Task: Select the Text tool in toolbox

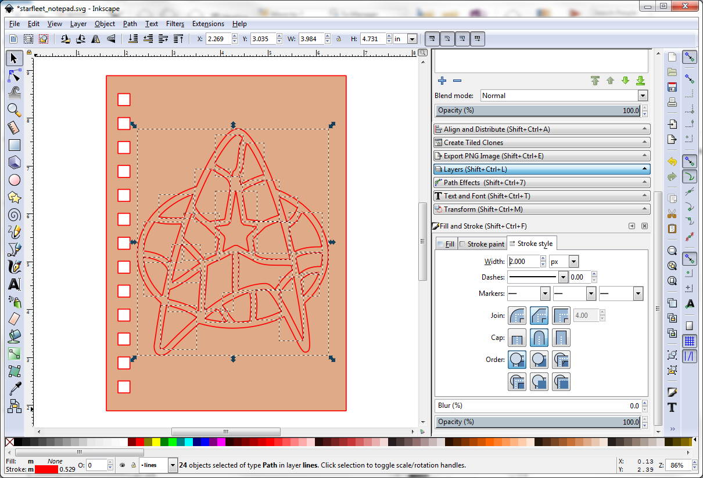Action: (x=15, y=284)
